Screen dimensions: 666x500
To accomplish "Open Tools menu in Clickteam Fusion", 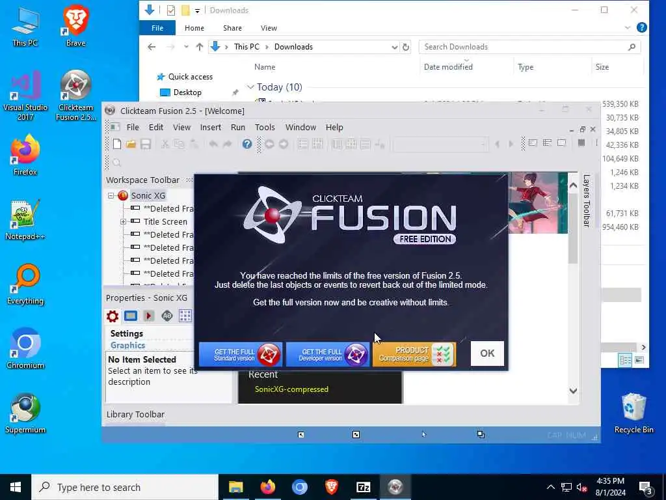I will 265,127.
